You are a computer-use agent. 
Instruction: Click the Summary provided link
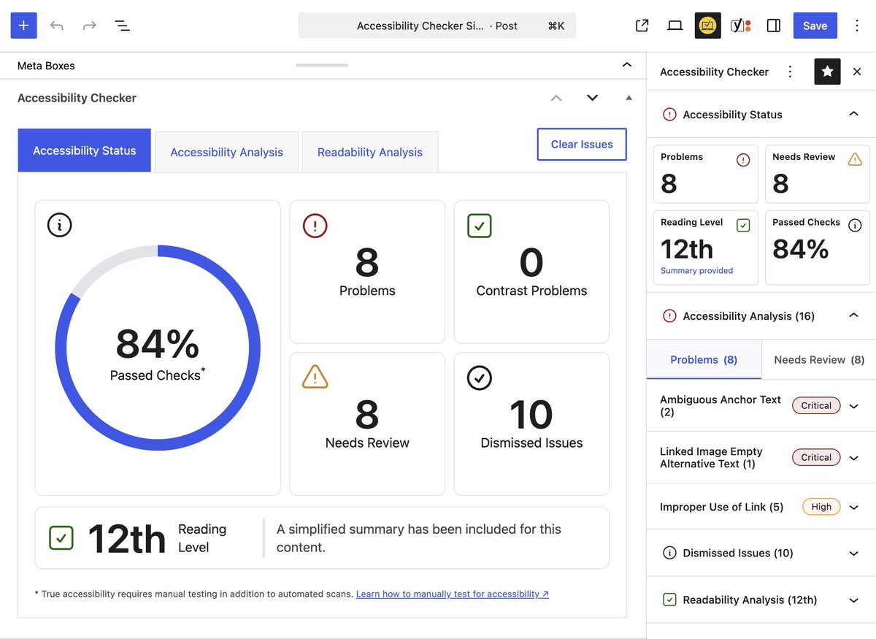pyautogui.click(x=696, y=270)
